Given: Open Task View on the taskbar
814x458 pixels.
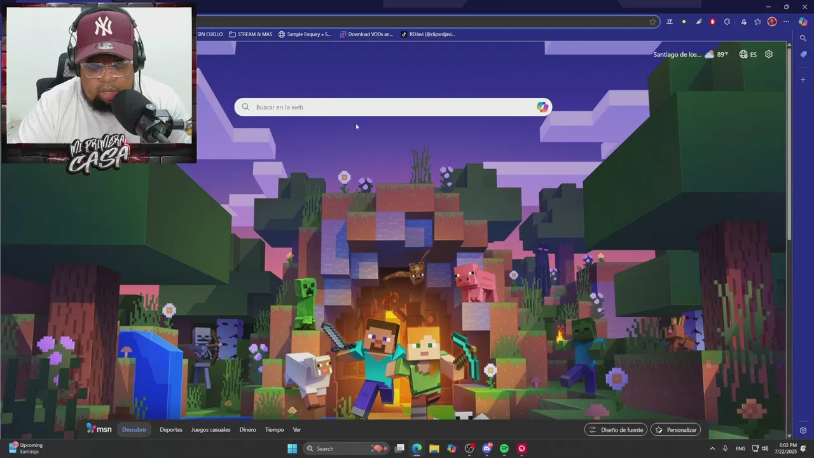Looking at the screenshot, I should pos(399,448).
